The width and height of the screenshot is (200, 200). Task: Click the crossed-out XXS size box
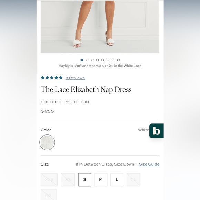[49, 180]
